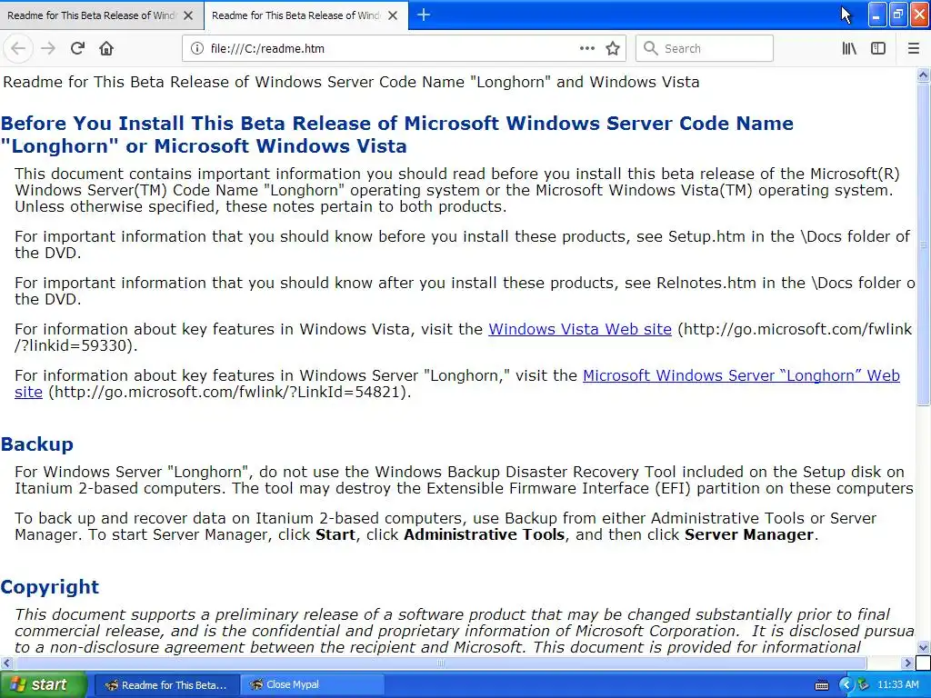Screen dimensions: 931x698
Task: Expand hidden system tray icons chevron
Action: 846,685
